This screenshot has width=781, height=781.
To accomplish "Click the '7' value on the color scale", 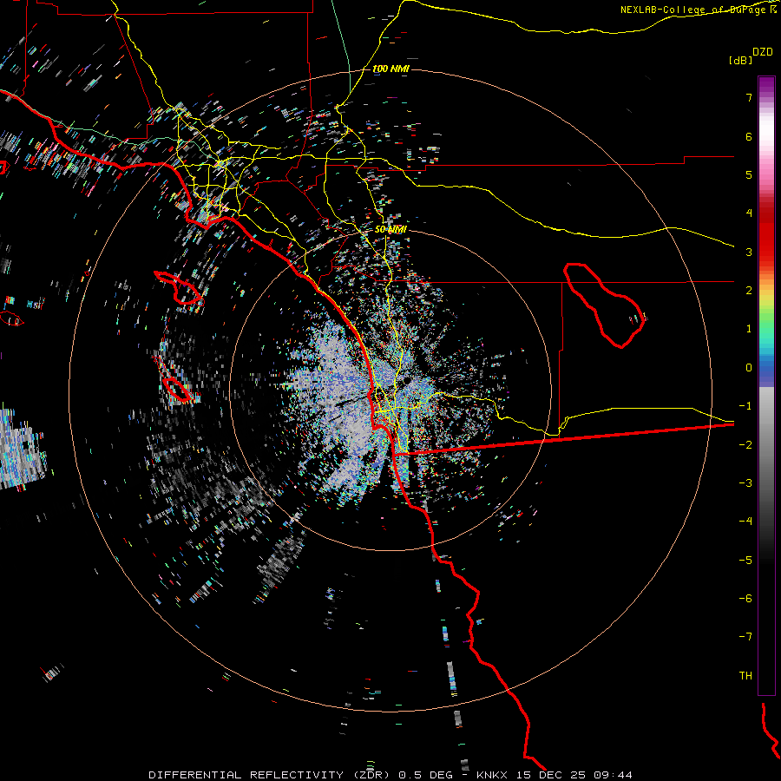I will [749, 97].
